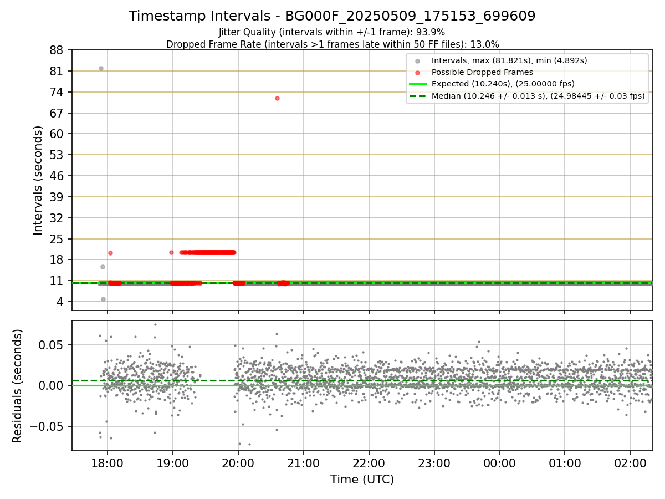The height and width of the screenshot is (499, 665).
Task: Click legend entry 'Median (10.246 +/- 0.013 s)'
Action: pyautogui.click(x=538, y=96)
